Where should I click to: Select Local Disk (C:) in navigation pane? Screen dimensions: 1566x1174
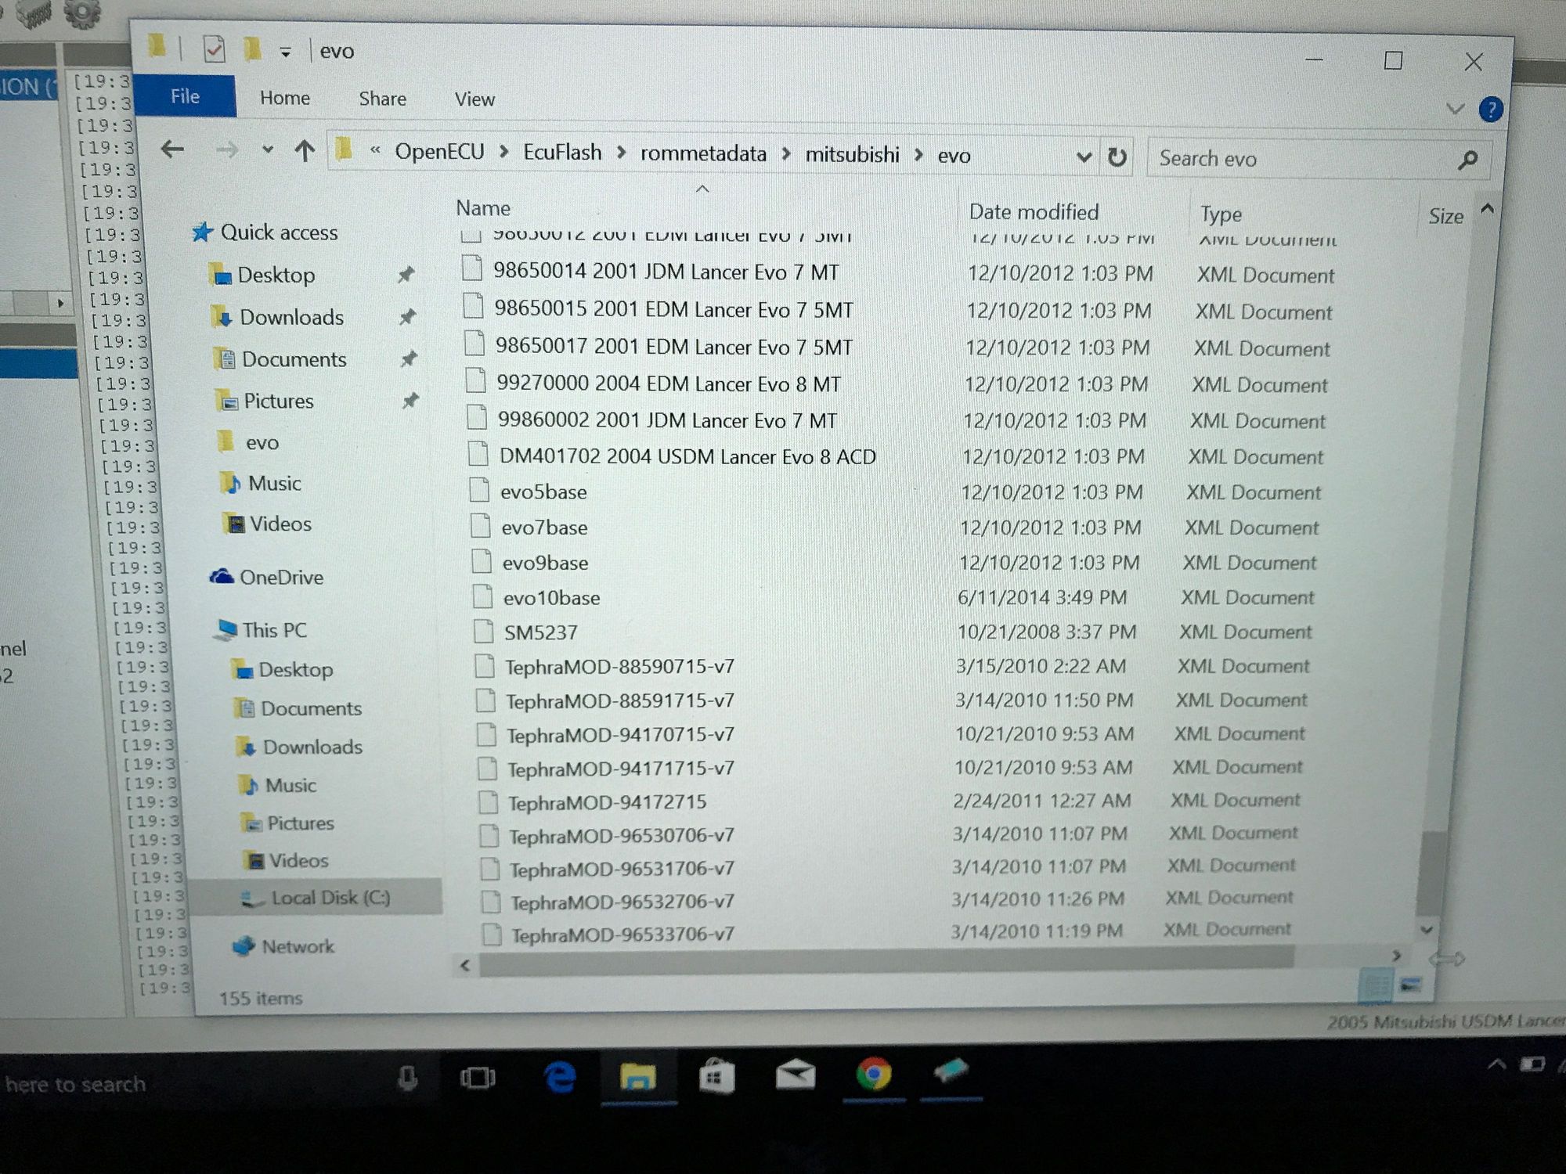tap(330, 898)
